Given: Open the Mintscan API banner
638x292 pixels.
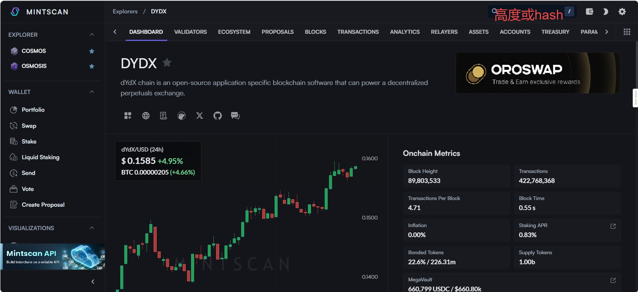Looking at the screenshot, I should (53, 257).
